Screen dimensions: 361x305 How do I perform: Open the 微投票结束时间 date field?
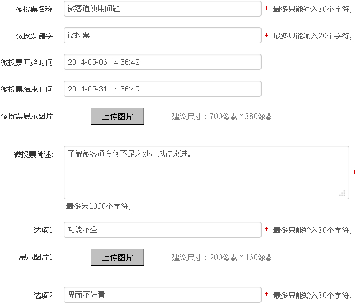(x=162, y=89)
